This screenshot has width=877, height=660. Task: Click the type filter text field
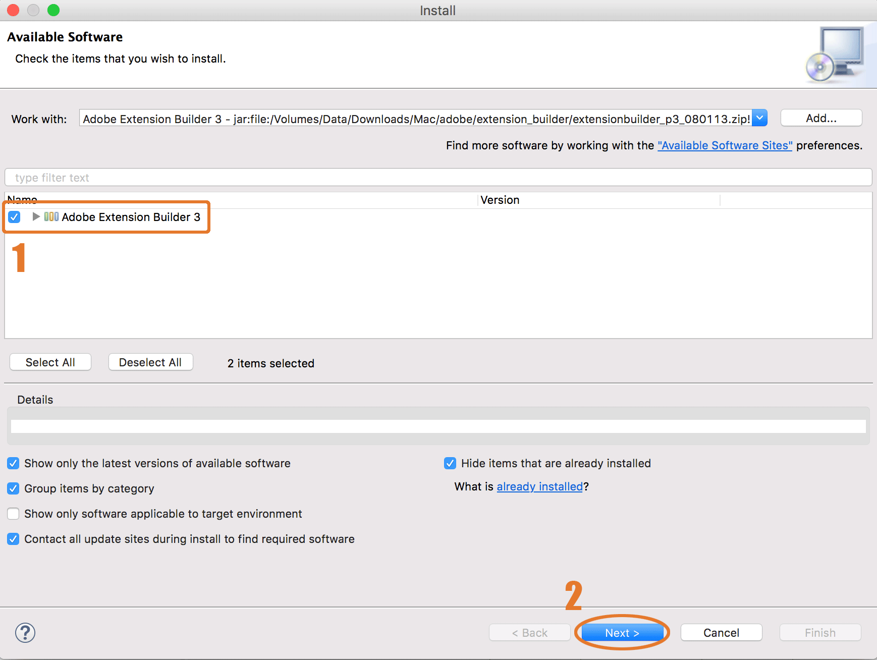438,178
